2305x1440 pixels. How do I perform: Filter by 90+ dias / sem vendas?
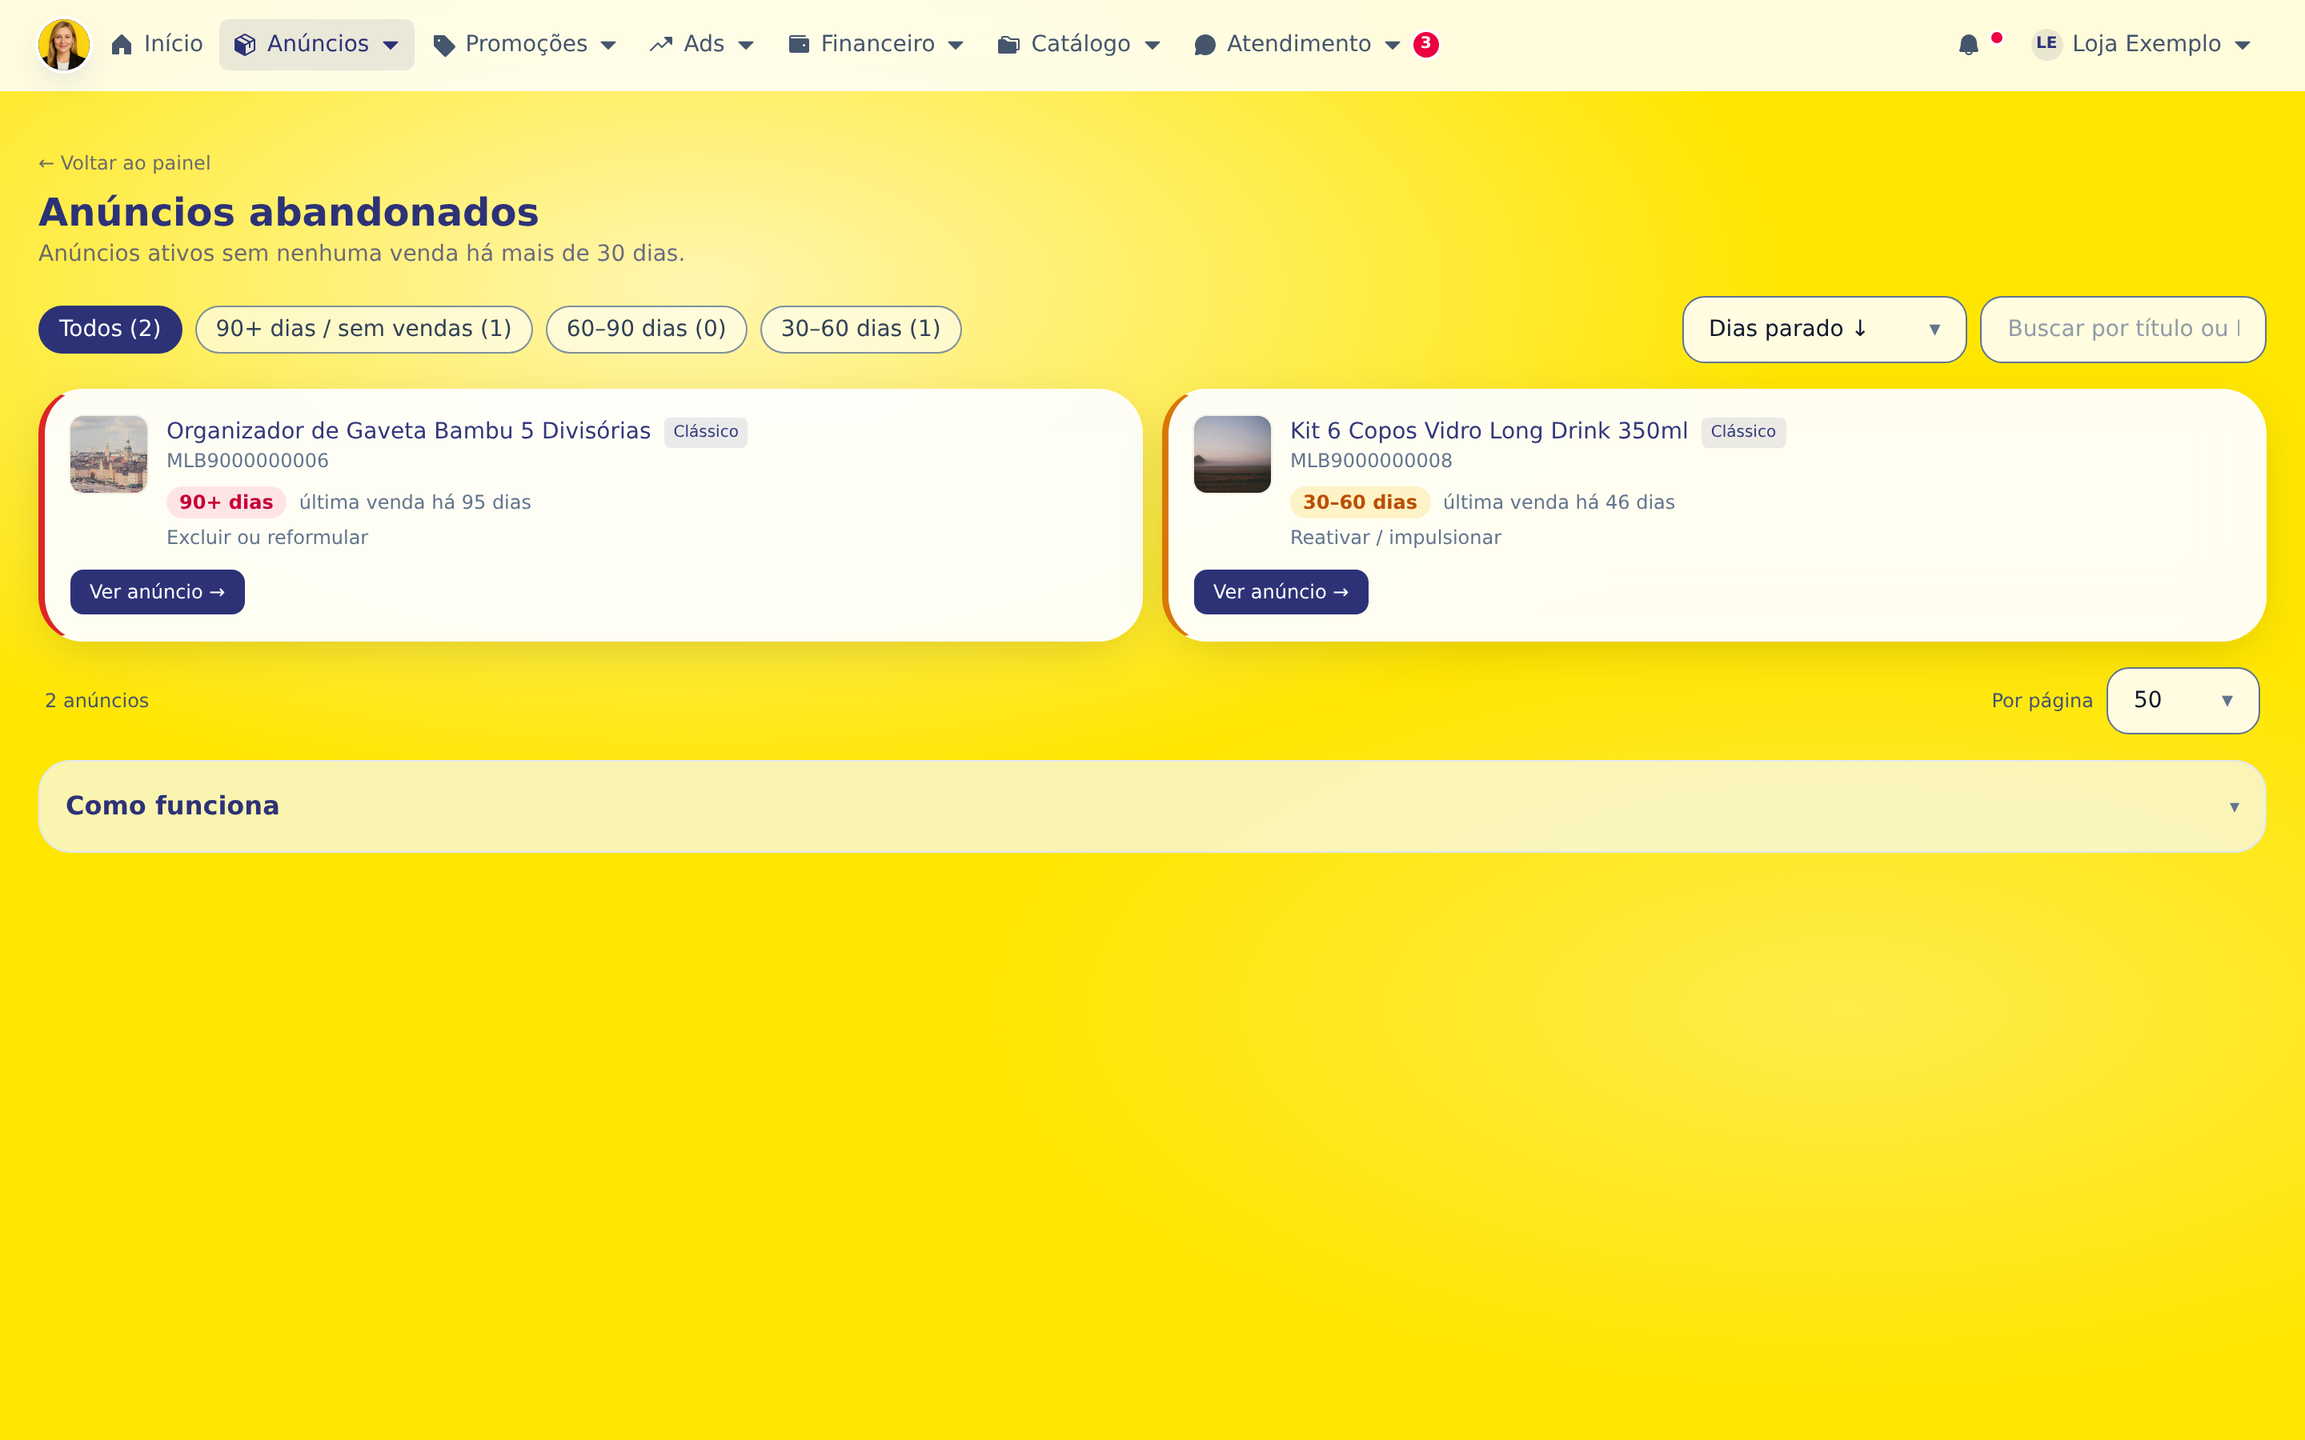[x=364, y=330]
